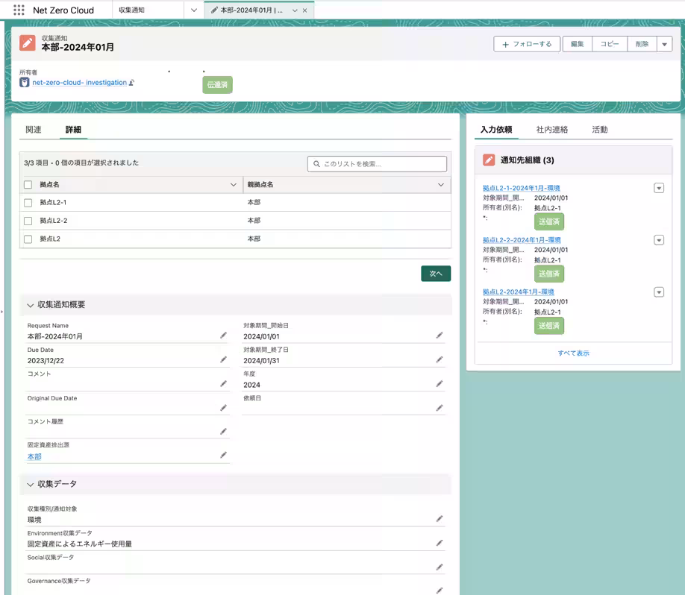685x595 pixels.
Task: Click edit pencil for 対象期間_開始日
Action: (440, 336)
